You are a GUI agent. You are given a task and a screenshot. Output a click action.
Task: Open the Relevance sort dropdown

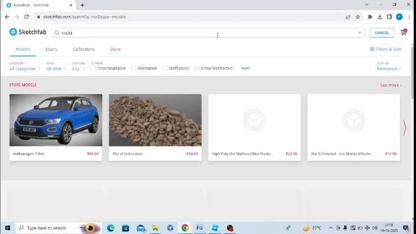(x=389, y=69)
